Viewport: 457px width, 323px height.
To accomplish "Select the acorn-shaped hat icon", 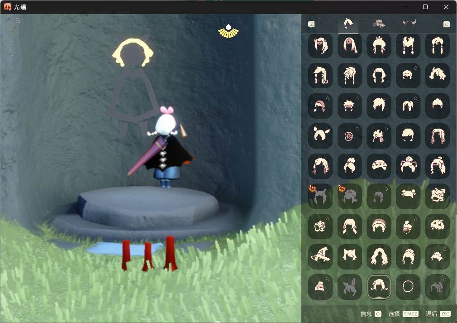I will 408,226.
